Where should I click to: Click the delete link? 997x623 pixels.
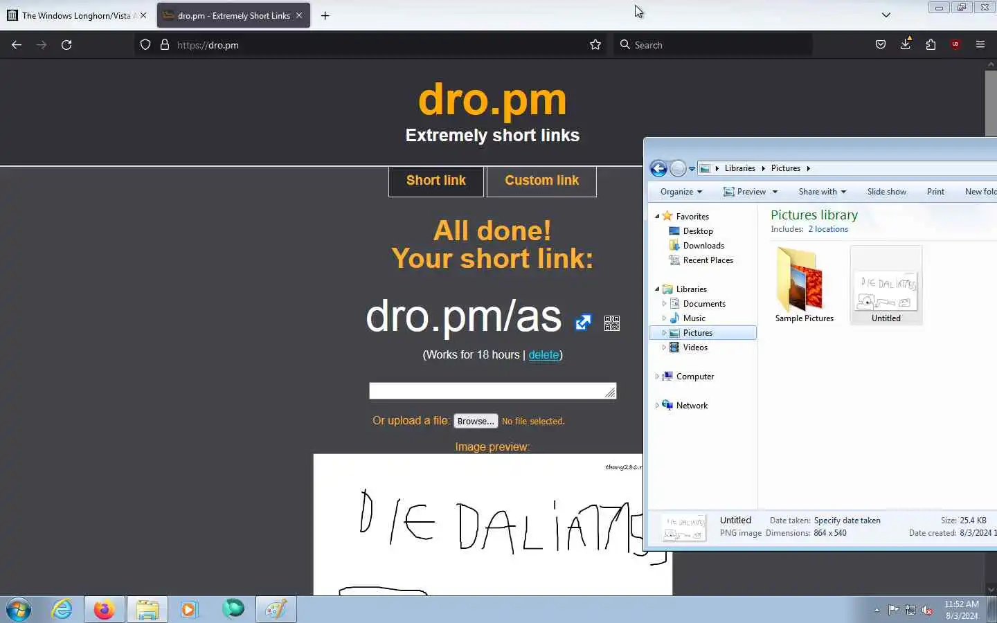[x=544, y=354]
